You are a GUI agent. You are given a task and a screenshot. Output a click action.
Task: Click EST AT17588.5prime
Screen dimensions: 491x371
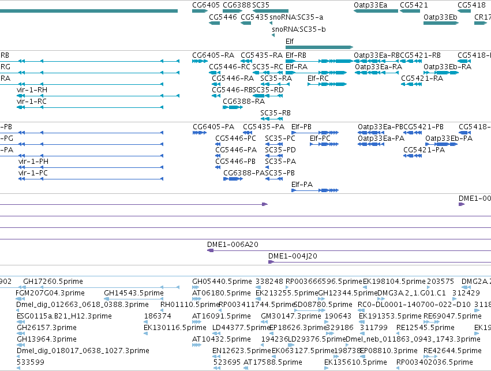click(272, 362)
